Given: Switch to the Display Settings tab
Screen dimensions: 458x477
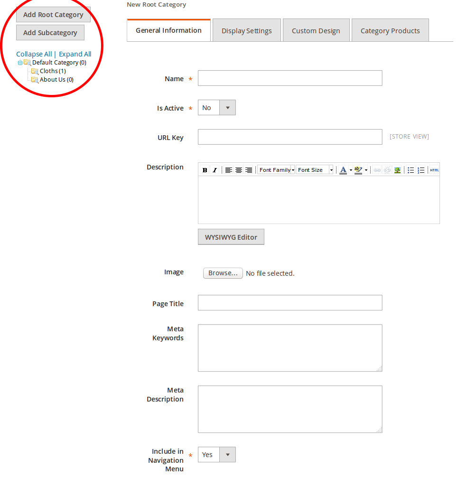Looking at the screenshot, I should click(x=246, y=31).
